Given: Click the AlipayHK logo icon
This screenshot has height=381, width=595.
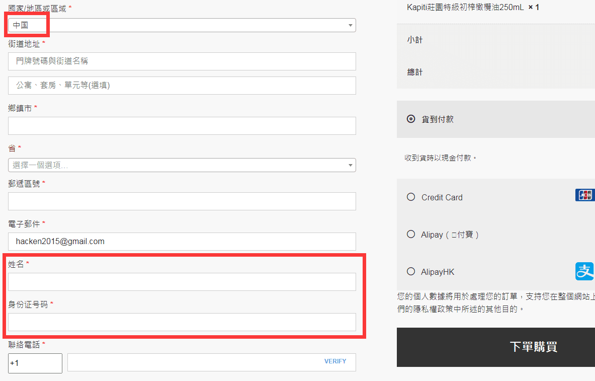Looking at the screenshot, I should coord(585,271).
